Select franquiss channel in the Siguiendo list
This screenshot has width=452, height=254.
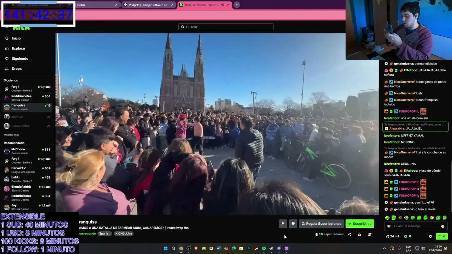[28, 107]
